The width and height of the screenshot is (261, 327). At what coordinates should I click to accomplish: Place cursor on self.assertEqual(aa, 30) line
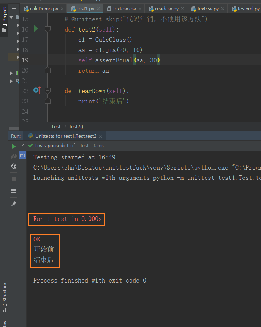click(x=119, y=60)
